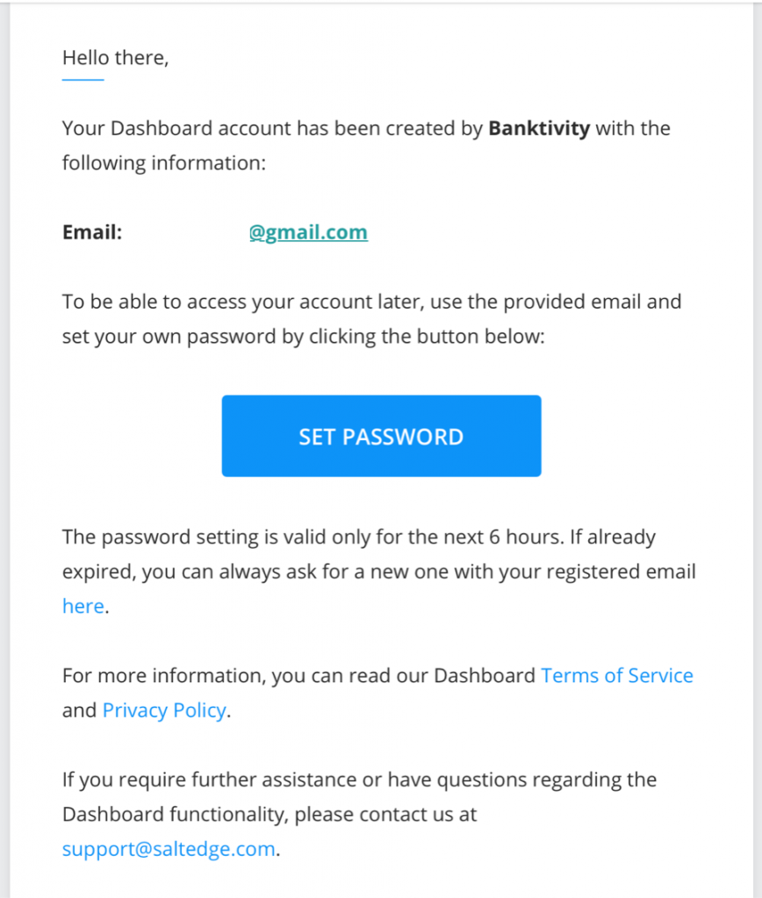Click the 'following information:' text line

(164, 163)
